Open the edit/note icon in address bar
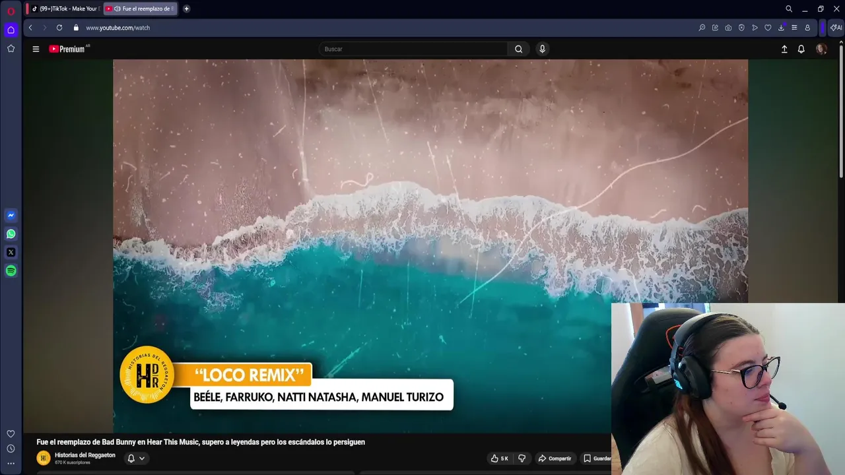 pyautogui.click(x=715, y=28)
